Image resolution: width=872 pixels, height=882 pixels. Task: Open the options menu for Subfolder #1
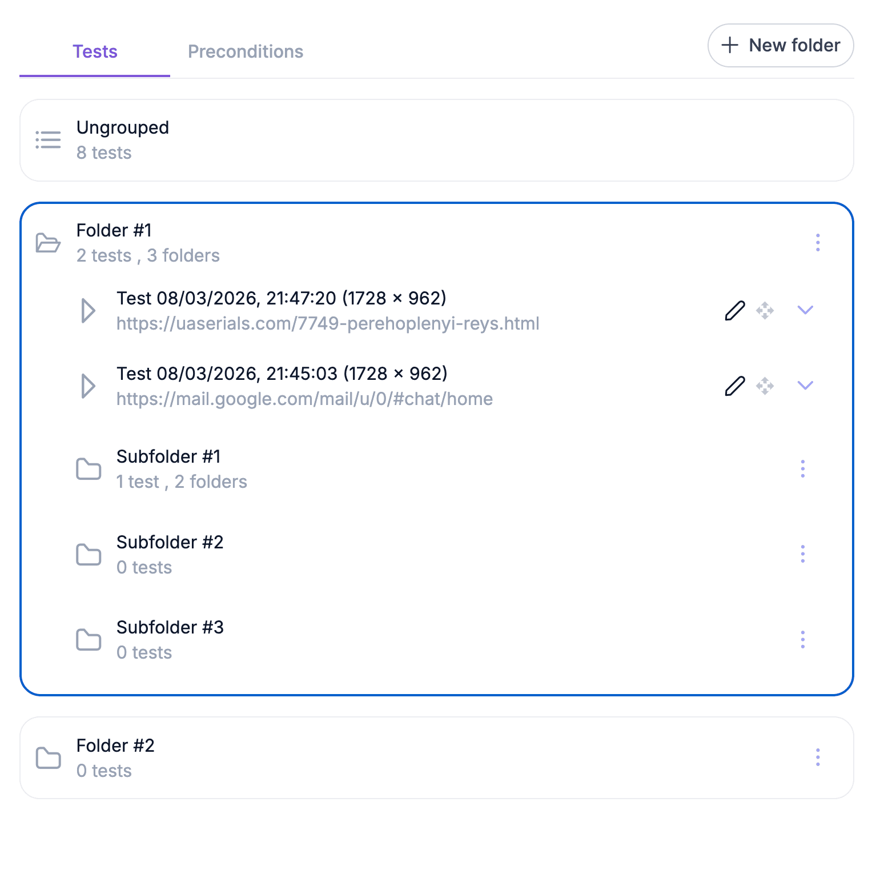coord(802,468)
